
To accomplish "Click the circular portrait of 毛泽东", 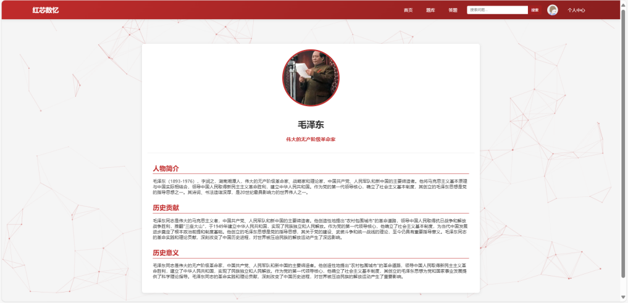I will [311, 78].
